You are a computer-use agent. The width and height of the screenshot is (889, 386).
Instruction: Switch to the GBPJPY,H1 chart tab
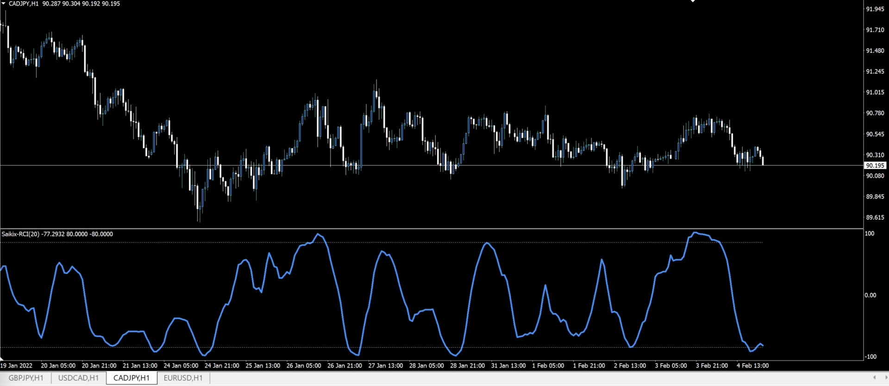(26, 378)
